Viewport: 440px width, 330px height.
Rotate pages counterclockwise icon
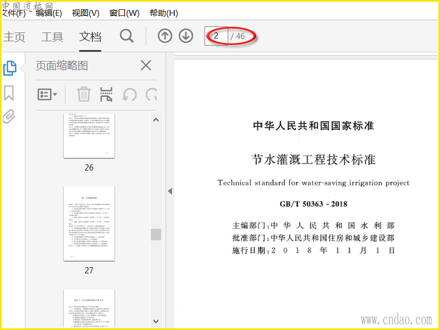click(129, 94)
